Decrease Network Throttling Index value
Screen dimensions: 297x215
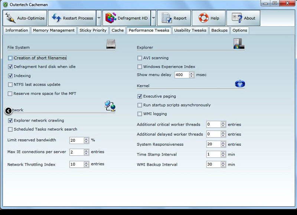point(87,166)
